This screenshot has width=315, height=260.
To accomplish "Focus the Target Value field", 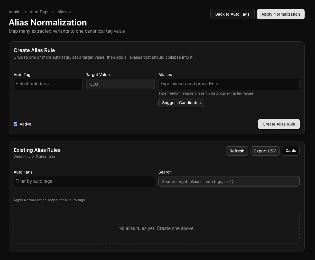I will tap(120, 84).
